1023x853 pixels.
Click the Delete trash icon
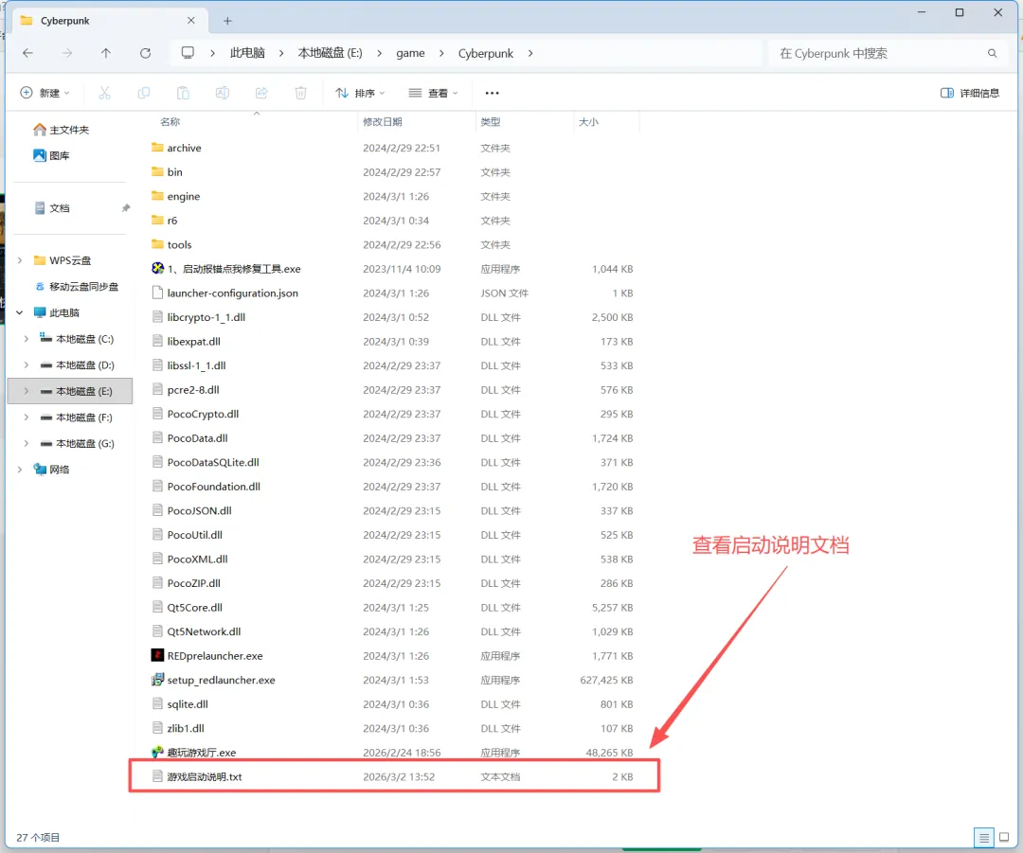(x=301, y=94)
